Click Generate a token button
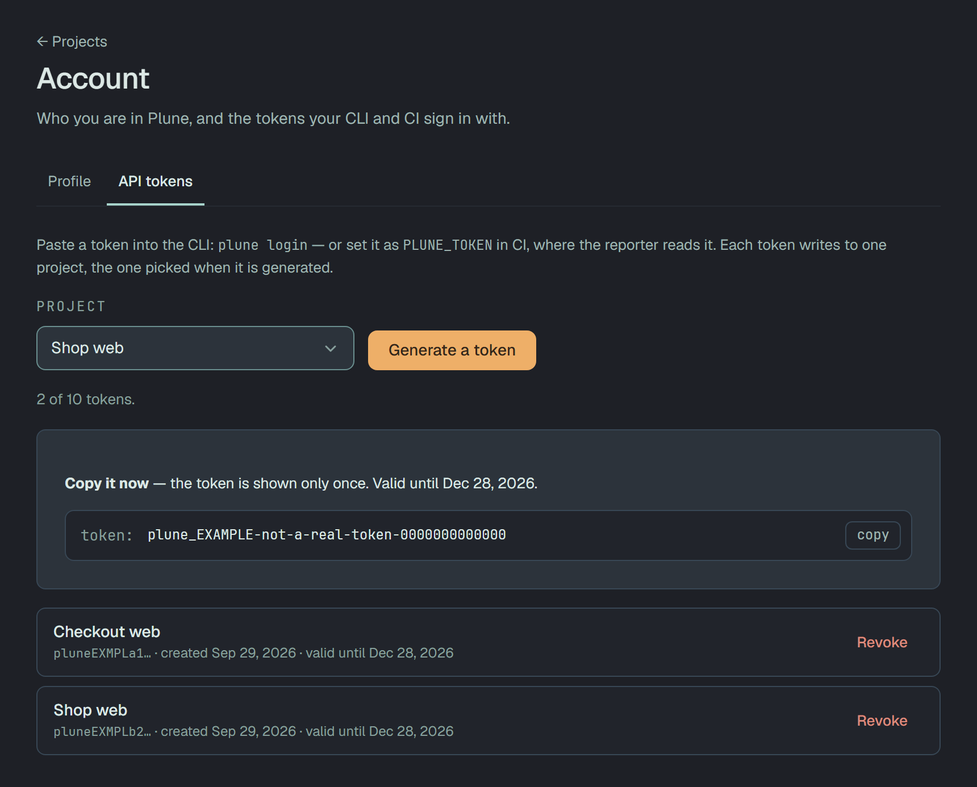The image size is (977, 787). (x=452, y=350)
